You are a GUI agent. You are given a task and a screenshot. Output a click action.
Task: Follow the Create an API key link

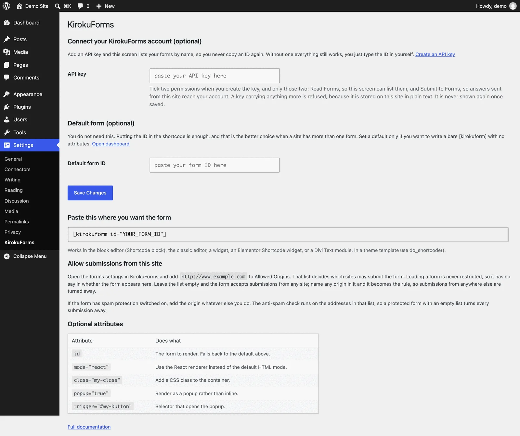(435, 54)
